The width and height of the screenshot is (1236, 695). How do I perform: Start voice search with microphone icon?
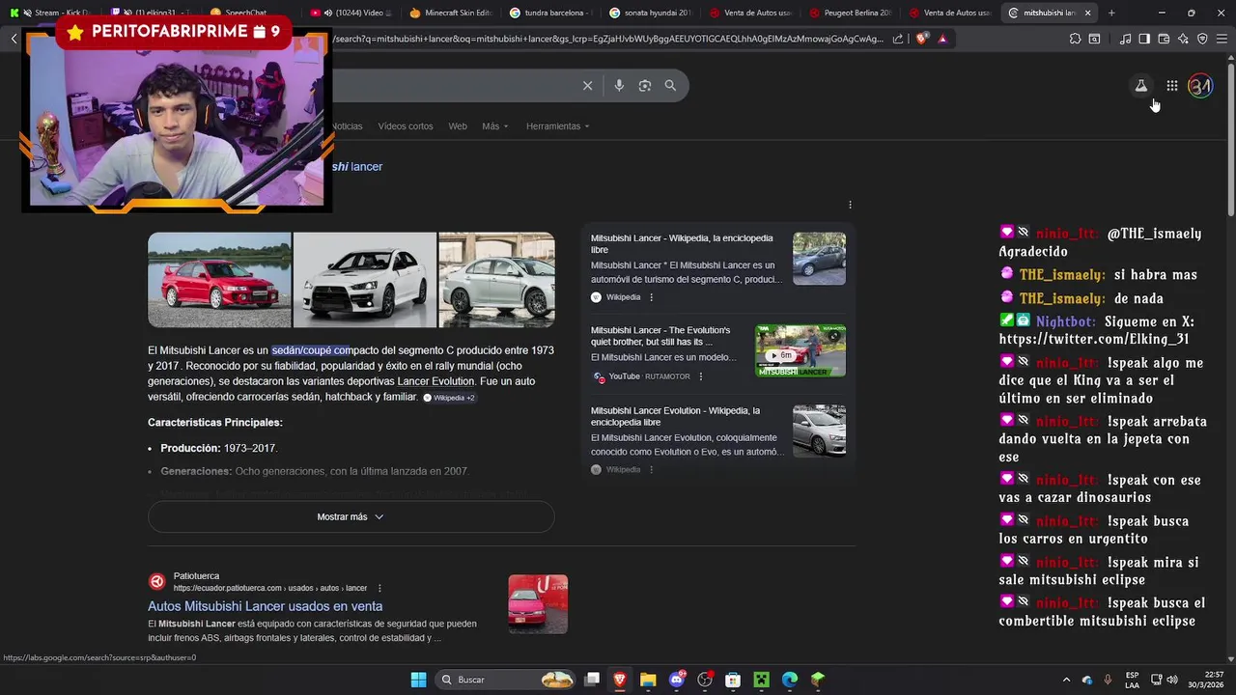tap(619, 86)
